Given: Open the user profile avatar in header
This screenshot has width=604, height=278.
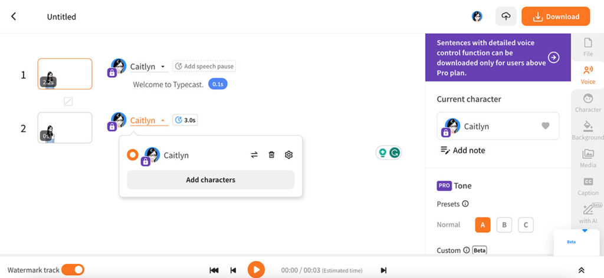Looking at the screenshot, I should click(x=477, y=16).
